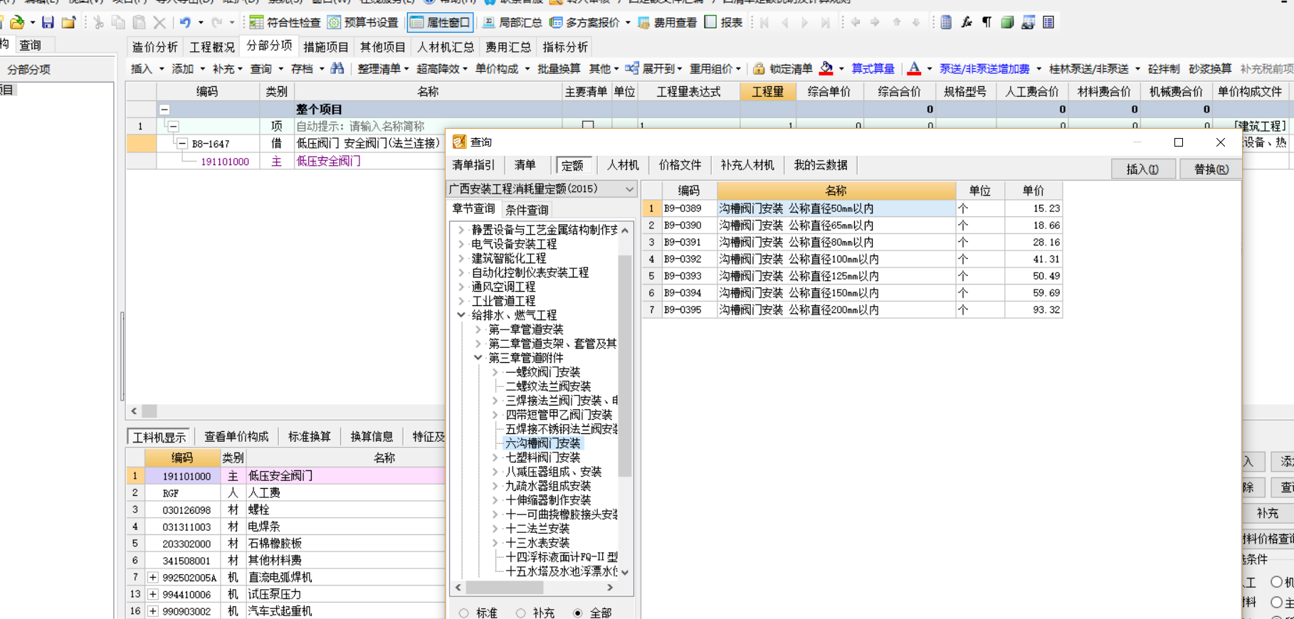Select the 补充 radio button
This screenshot has width=1294, height=619.
[521, 613]
